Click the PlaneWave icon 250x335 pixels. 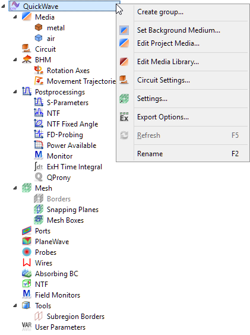[27, 241]
